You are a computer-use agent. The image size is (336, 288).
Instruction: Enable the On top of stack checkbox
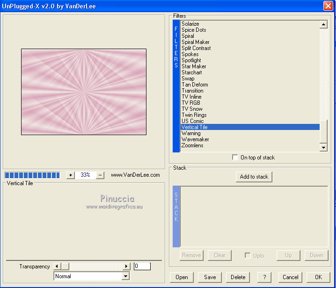[x=235, y=158]
